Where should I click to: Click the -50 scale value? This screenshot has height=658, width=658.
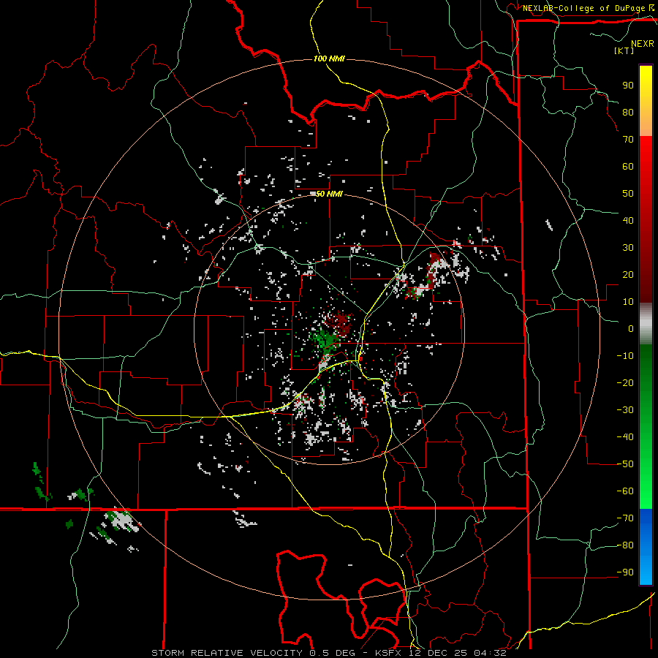pyautogui.click(x=625, y=464)
